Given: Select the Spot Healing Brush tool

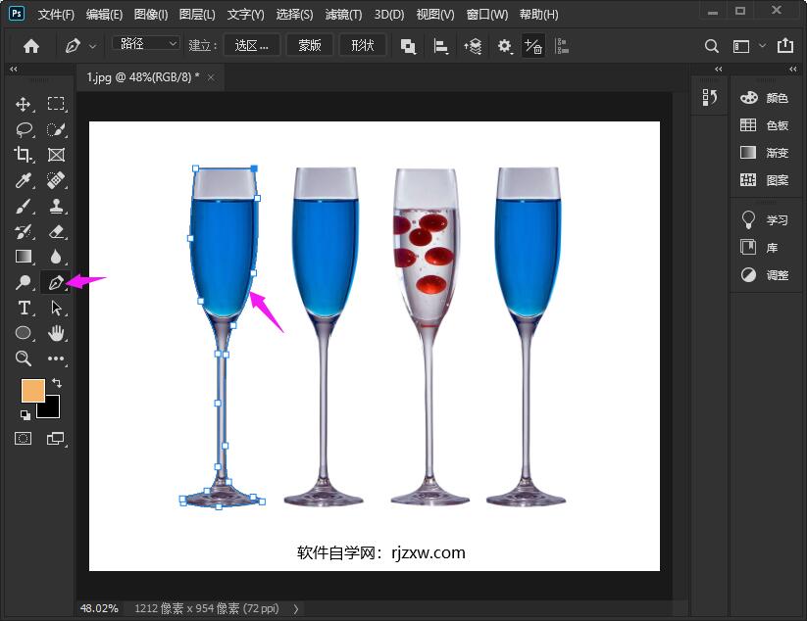Looking at the screenshot, I should [56, 180].
